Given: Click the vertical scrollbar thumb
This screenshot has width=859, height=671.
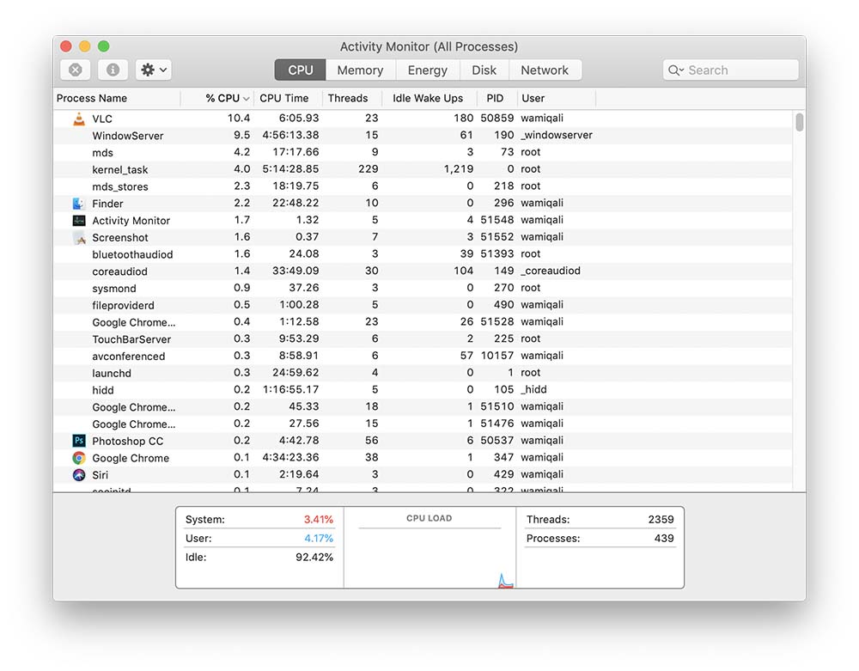Looking at the screenshot, I should 799,122.
